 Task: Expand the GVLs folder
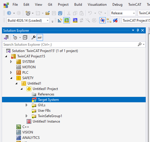(x=26, y=105)
